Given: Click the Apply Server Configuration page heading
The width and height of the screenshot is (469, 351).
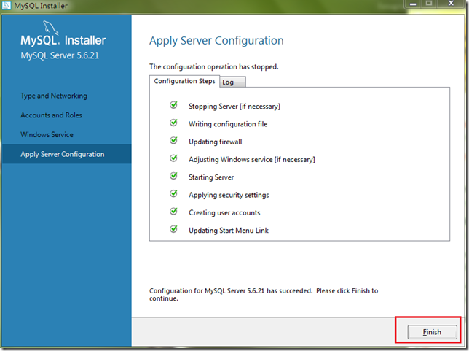Looking at the screenshot, I should pyautogui.click(x=216, y=41).
